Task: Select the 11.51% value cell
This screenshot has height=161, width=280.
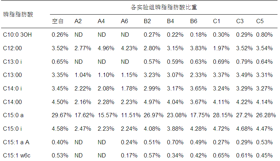Action: tap(131, 115)
